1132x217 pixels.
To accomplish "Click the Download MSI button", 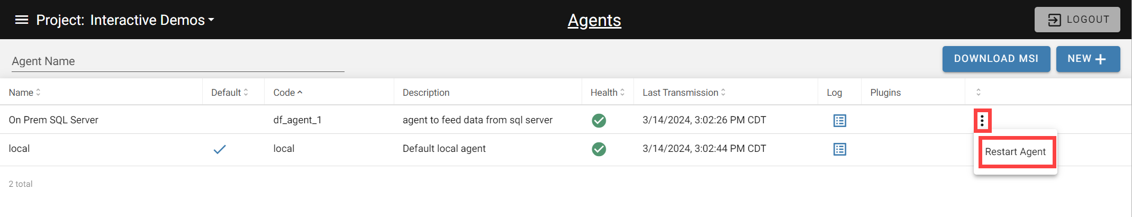I will [x=996, y=59].
